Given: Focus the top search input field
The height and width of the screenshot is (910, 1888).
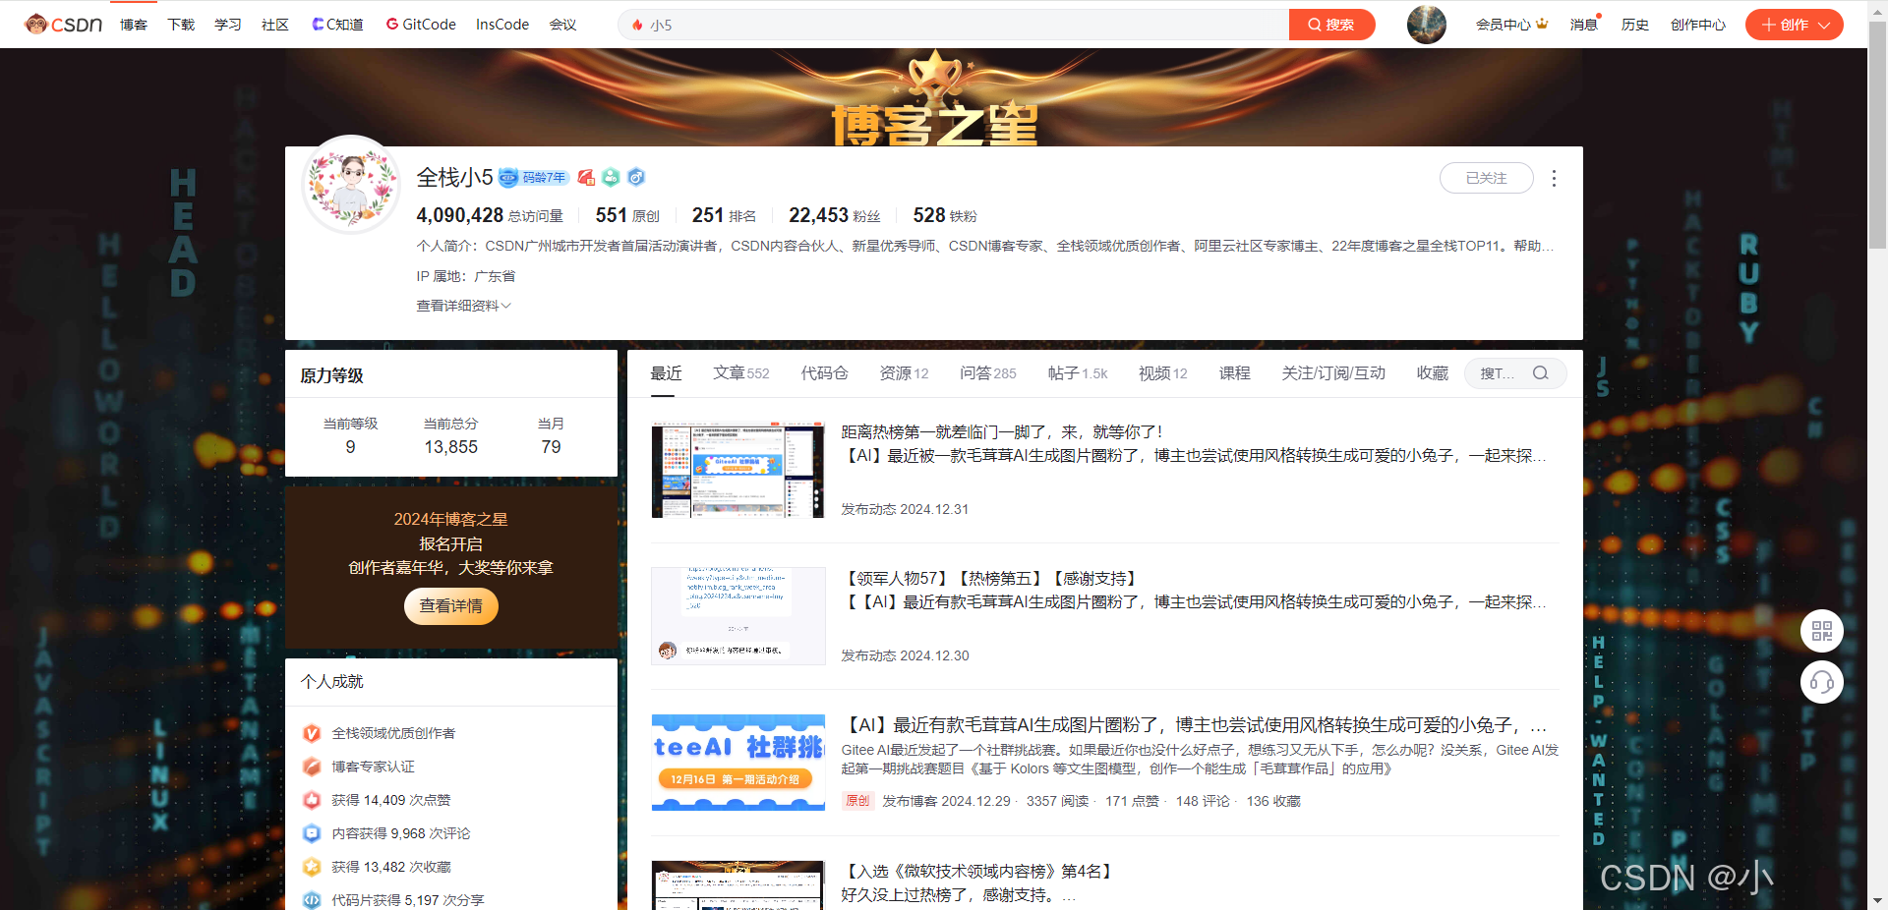Looking at the screenshot, I should tap(954, 25).
